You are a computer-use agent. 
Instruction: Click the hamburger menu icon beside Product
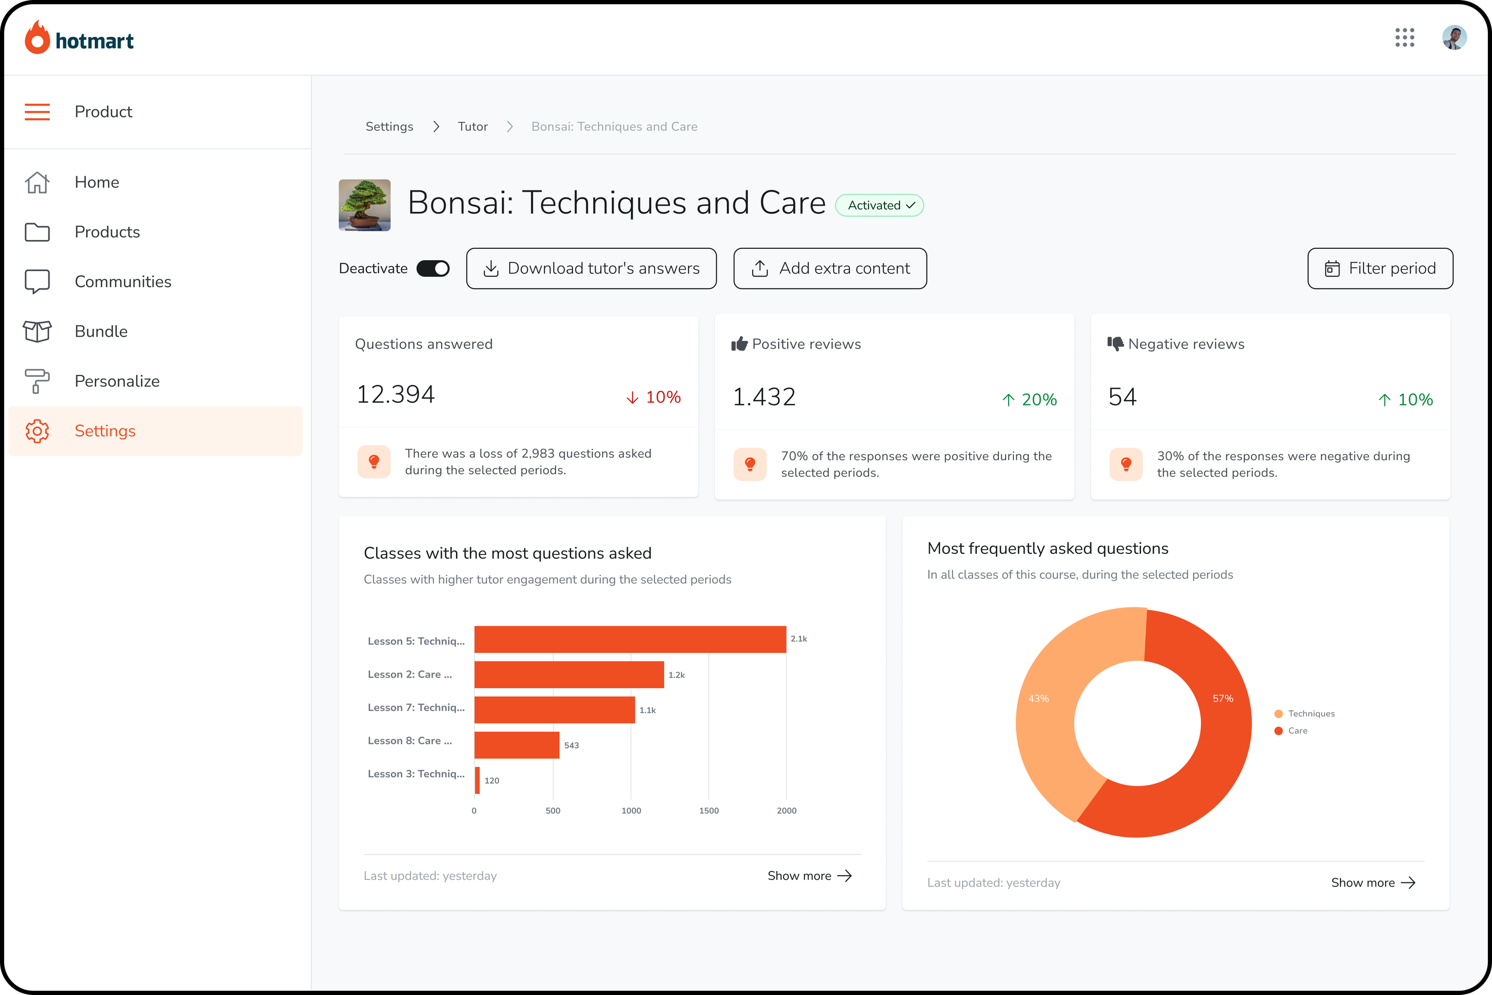(37, 112)
